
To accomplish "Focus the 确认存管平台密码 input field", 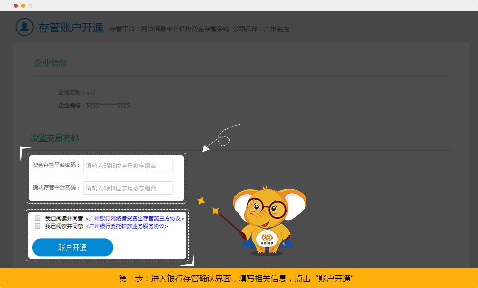I will (128, 188).
